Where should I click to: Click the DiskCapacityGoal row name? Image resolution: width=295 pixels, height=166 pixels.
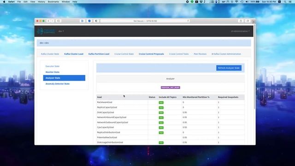pyautogui.click(x=106, y=113)
